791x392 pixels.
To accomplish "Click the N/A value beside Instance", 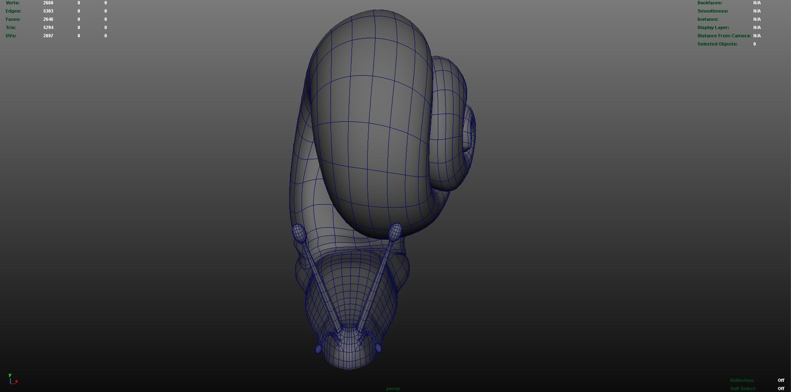I will coord(757,19).
